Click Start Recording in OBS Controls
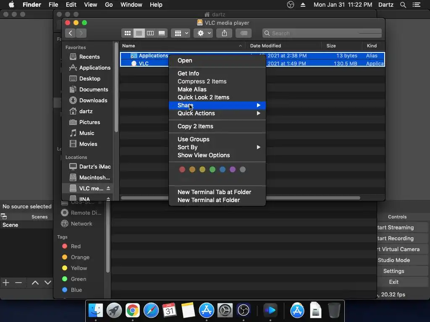The width and height of the screenshot is (430, 322). coord(402,239)
